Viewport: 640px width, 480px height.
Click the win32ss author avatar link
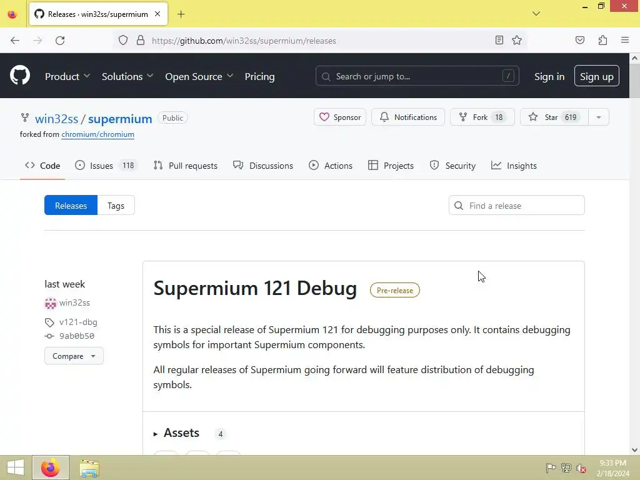click(x=51, y=303)
